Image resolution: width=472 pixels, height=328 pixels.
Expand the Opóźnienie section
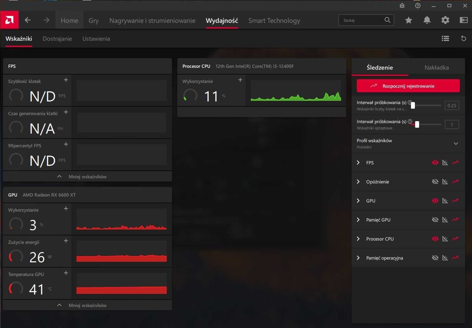358,182
